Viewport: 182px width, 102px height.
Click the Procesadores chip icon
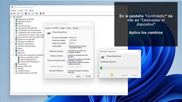(16, 64)
